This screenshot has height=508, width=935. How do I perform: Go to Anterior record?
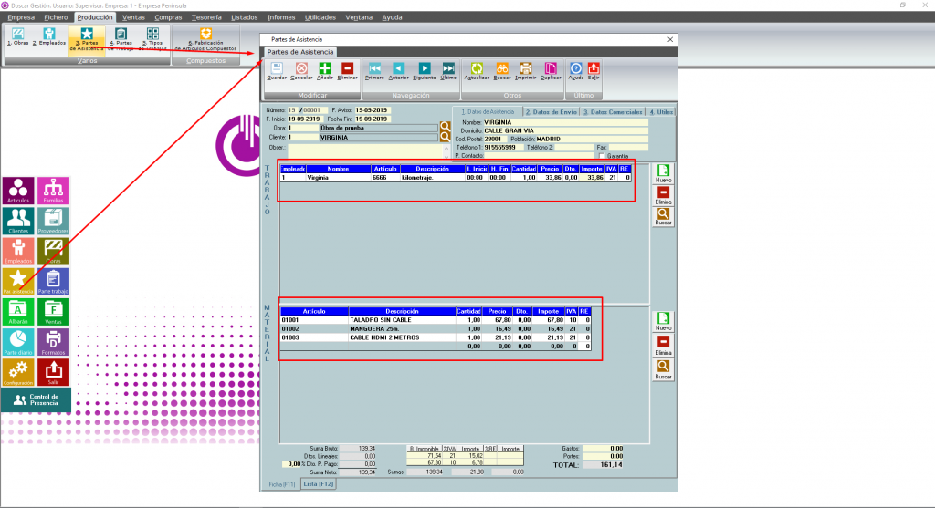(x=398, y=71)
